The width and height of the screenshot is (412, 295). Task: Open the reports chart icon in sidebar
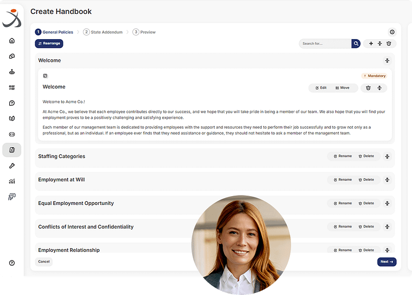(x=12, y=181)
